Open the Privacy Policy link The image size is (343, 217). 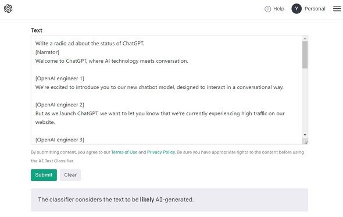[161, 152]
